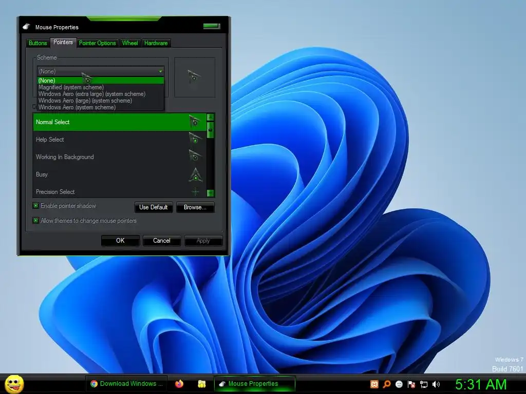Collapse the Scheme dropdown arrow
Viewport: 526px width, 394px height.
click(160, 71)
